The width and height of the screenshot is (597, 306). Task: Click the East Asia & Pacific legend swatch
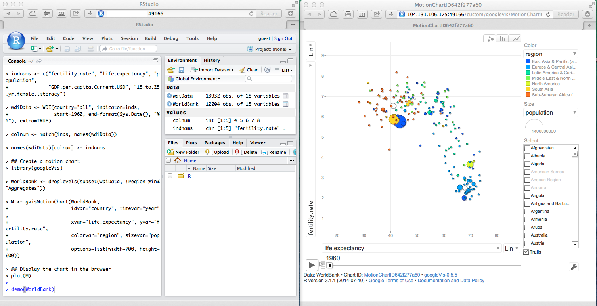528,61
